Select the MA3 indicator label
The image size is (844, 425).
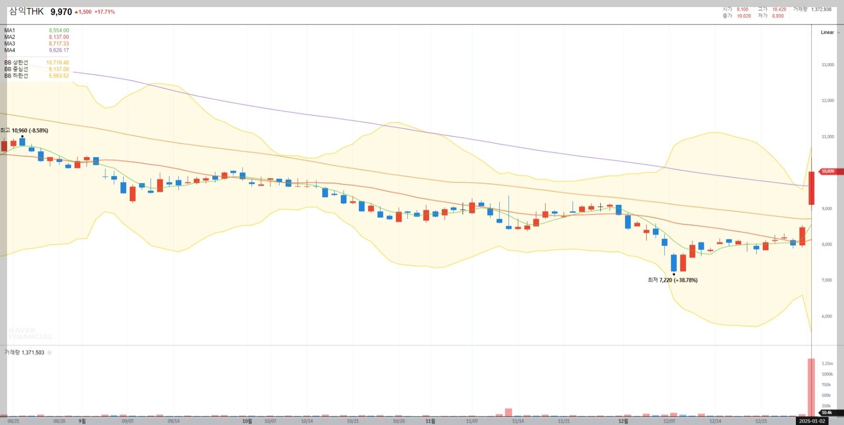pos(10,43)
